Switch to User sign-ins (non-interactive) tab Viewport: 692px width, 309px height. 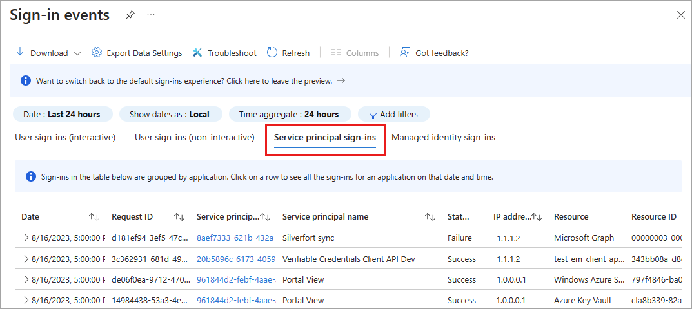195,138
